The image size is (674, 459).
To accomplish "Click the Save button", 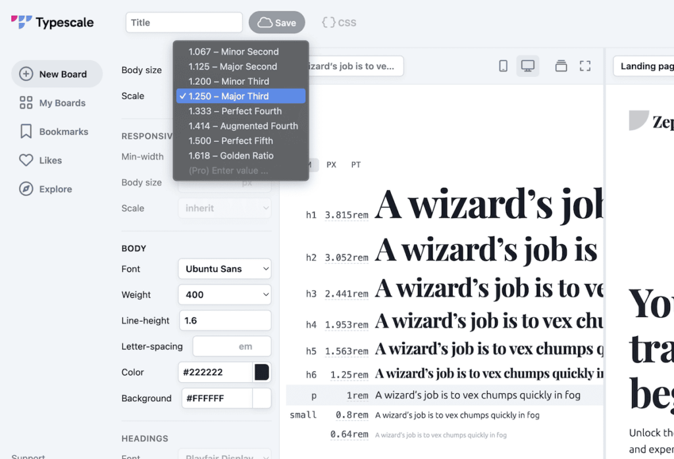I will (276, 22).
